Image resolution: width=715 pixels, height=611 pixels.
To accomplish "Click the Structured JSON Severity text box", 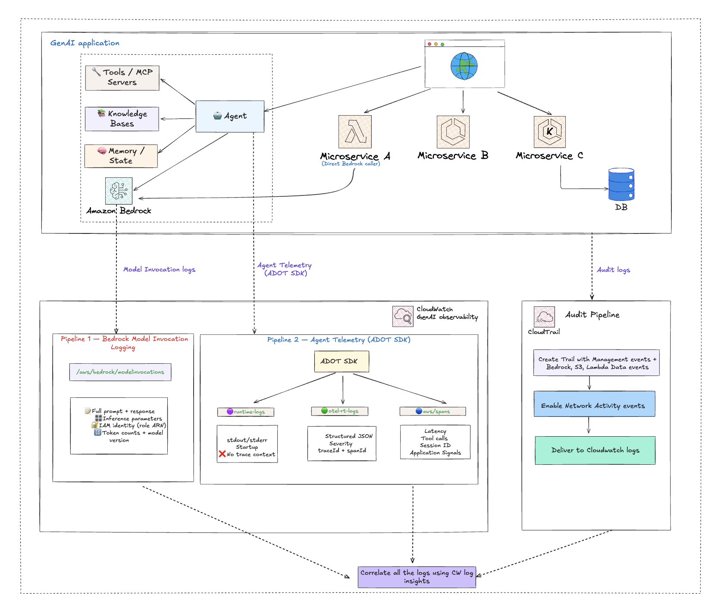I will pos(342,444).
